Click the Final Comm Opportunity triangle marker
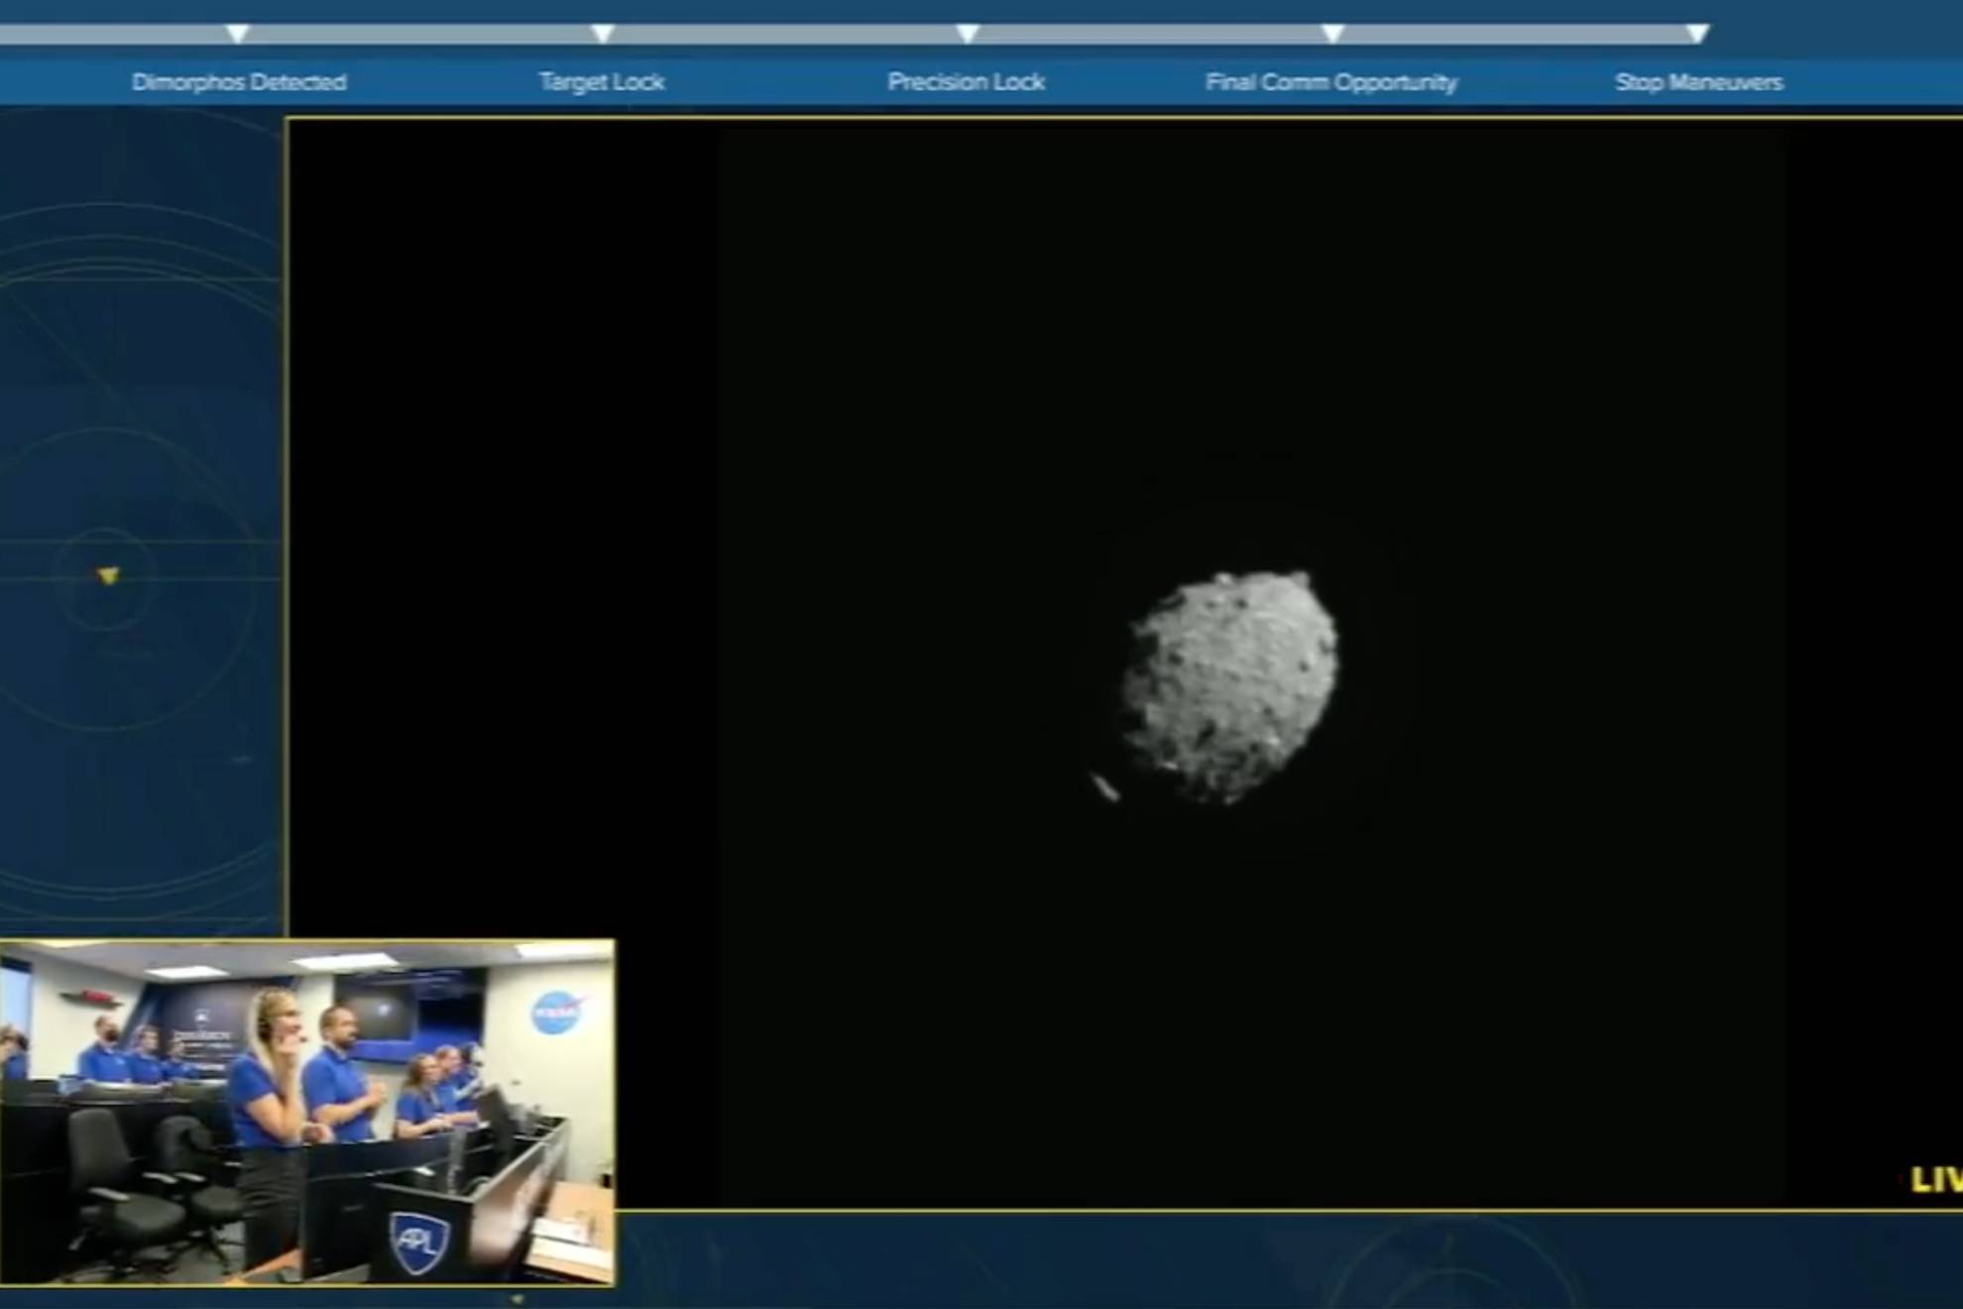The height and width of the screenshot is (1309, 1963). pos(1332,34)
